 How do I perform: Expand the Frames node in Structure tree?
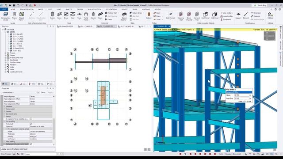pyautogui.click(x=5, y=53)
